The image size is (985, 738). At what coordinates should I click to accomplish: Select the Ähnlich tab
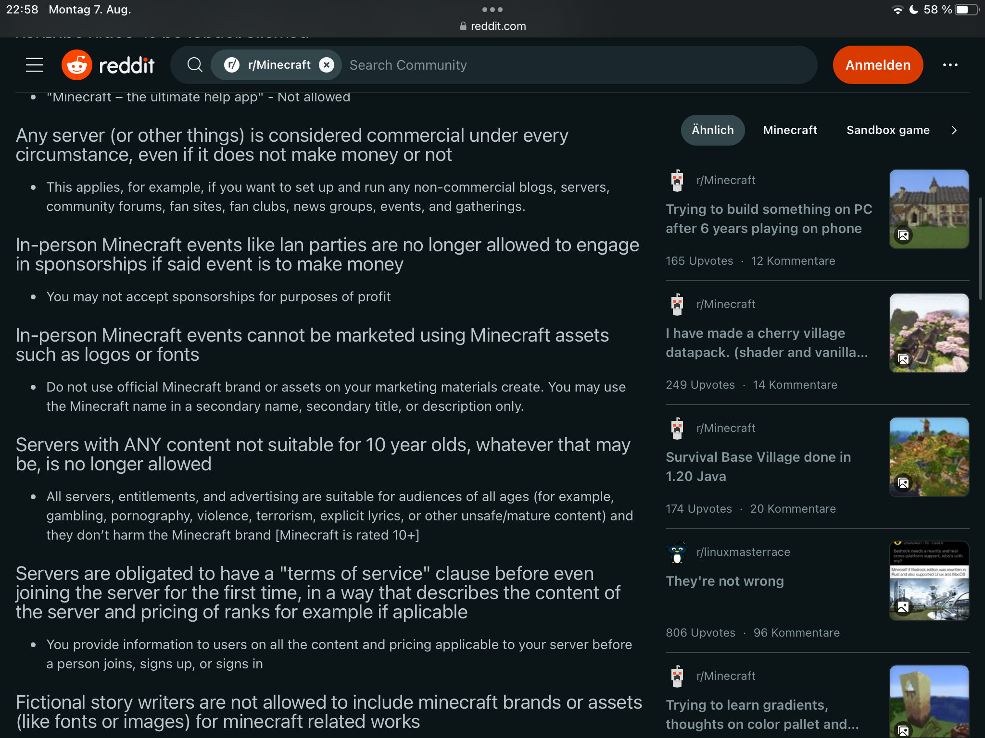(x=713, y=130)
